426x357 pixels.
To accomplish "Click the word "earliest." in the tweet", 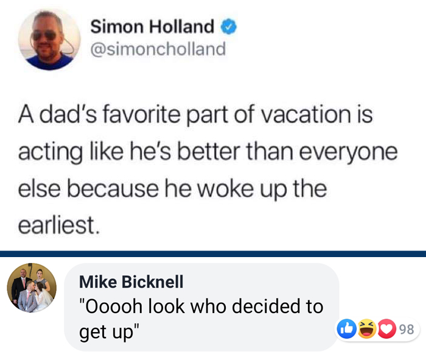I will (x=58, y=225).
